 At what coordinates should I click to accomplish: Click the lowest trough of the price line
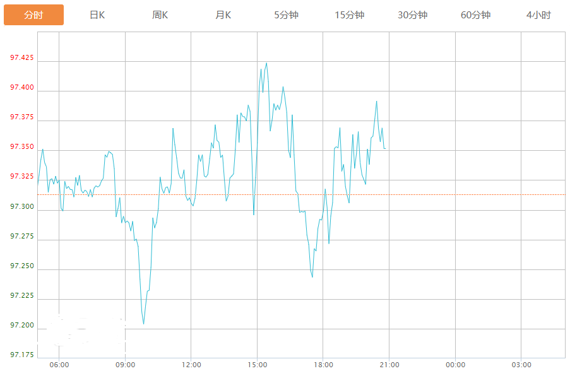point(144,324)
